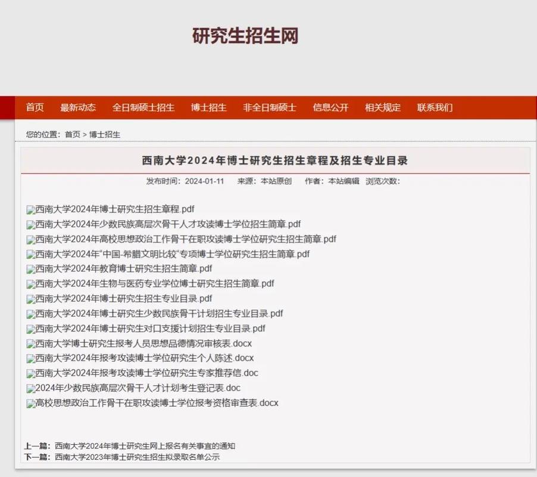This screenshot has height=477, width=537.
Task: Go to 联系我们 page
Action: (435, 107)
